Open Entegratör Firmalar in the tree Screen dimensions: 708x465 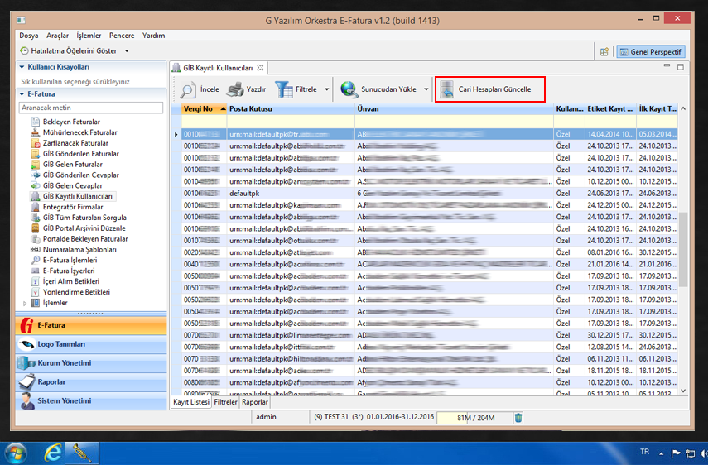tap(73, 207)
